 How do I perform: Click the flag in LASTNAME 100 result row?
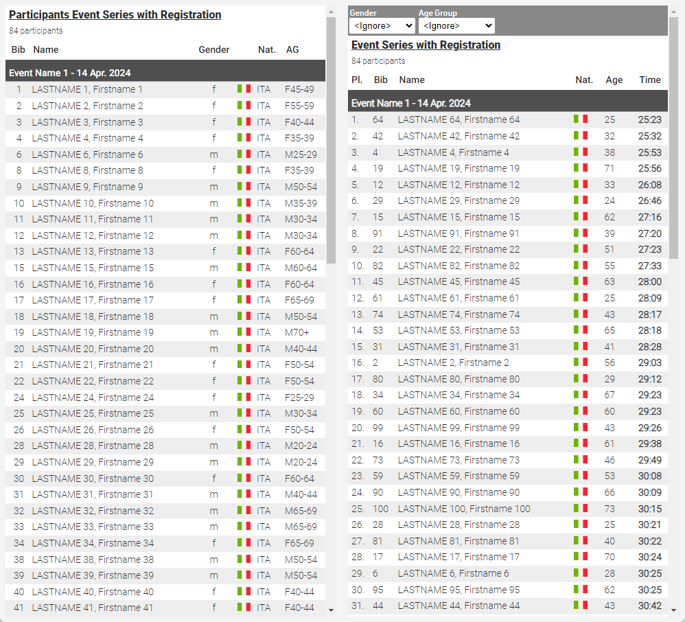point(581,509)
